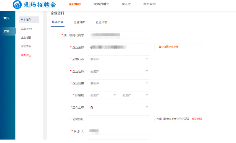Switch to the 基本信息 tab

pyautogui.click(x=58, y=22)
